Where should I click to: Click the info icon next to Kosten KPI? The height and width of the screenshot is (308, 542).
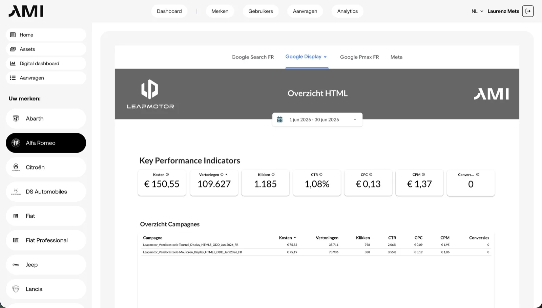(167, 175)
